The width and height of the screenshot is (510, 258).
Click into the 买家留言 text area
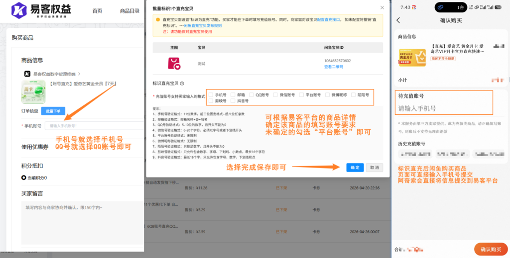83,223
